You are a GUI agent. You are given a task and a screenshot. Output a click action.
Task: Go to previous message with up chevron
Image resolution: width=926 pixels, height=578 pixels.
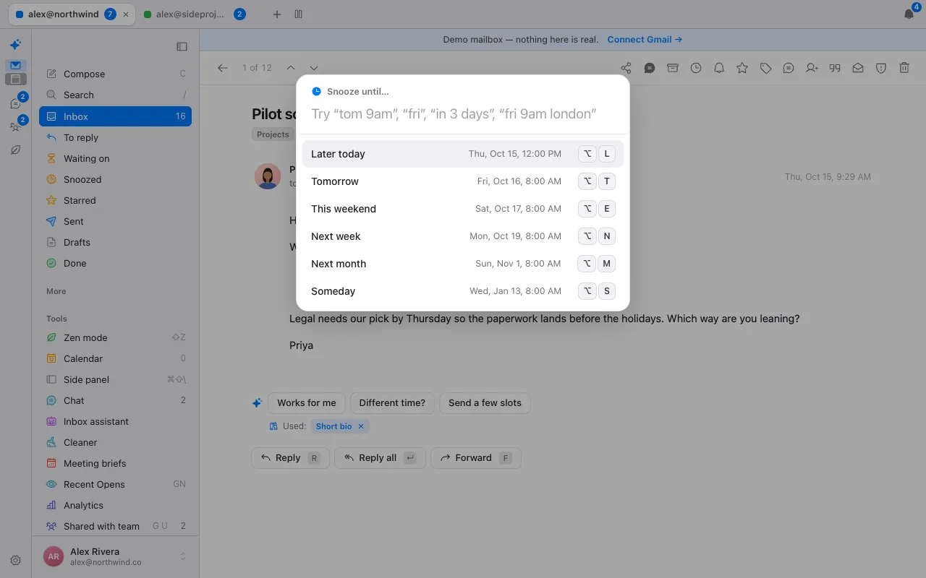pyautogui.click(x=290, y=68)
